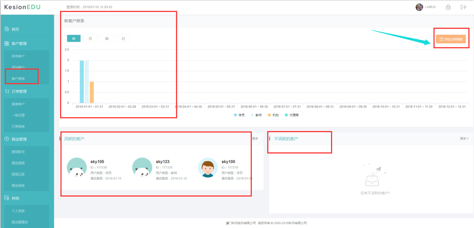Click the lock screen icon in header
This screenshot has width=474, height=228.
tap(448, 7)
